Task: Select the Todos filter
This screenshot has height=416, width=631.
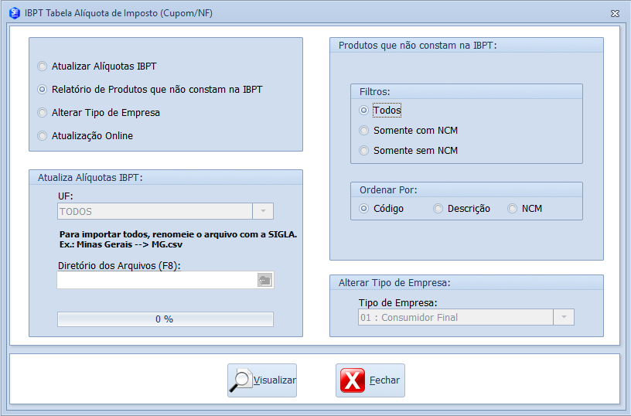Action: [364, 111]
